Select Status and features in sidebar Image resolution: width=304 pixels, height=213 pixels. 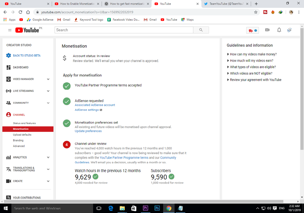[x=24, y=123]
